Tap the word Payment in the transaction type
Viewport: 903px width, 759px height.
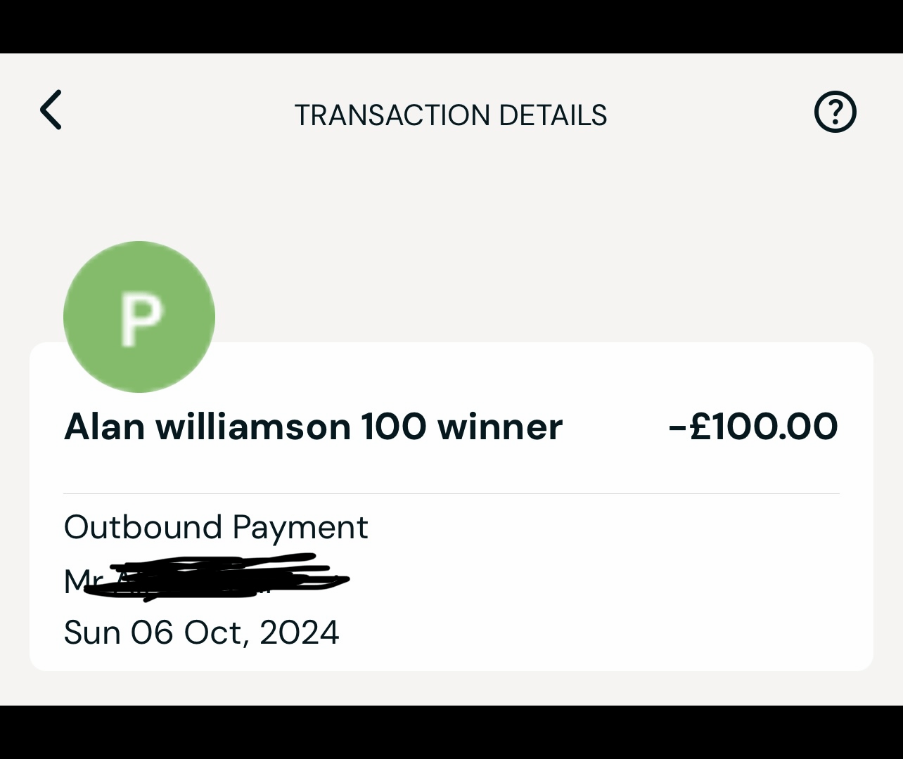click(300, 528)
